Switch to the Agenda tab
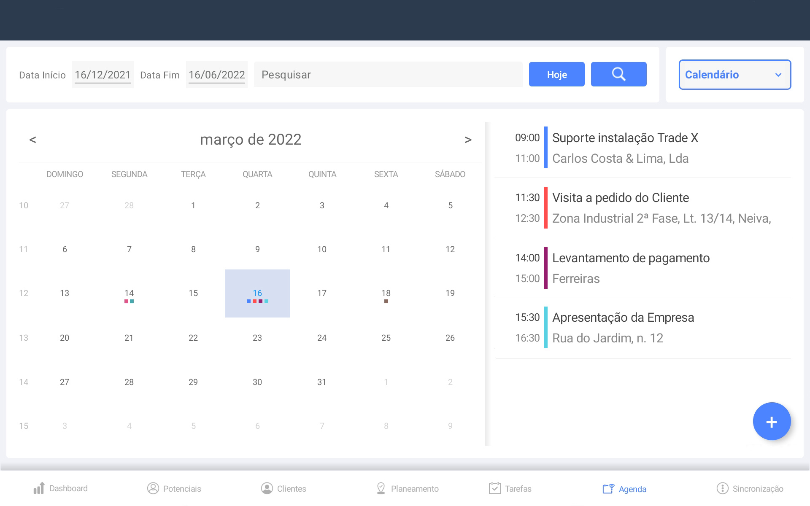Image resolution: width=810 pixels, height=506 pixels. tap(624, 489)
